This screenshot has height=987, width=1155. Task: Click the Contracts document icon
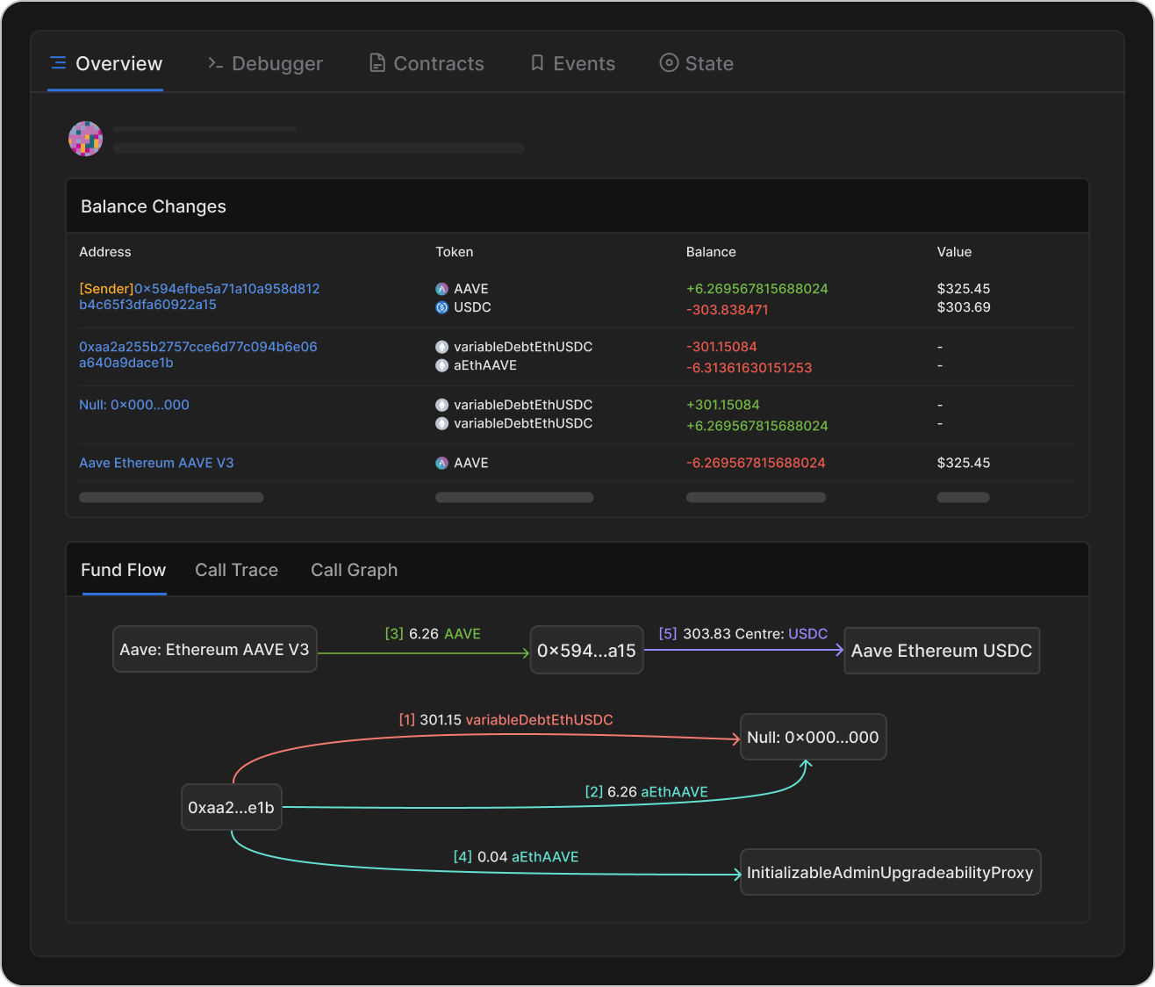pos(377,63)
